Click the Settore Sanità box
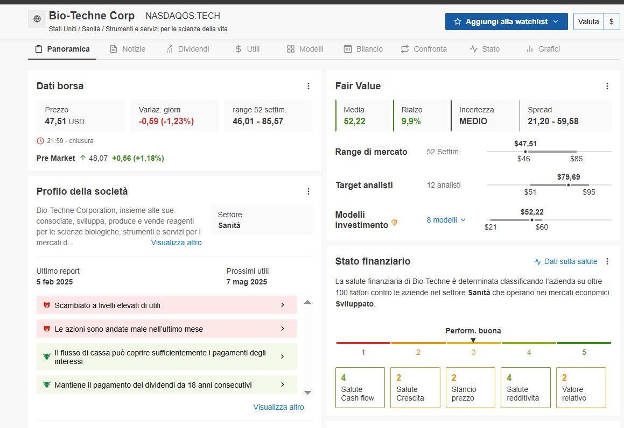Image resolution: width=624 pixels, height=428 pixels. point(262,220)
